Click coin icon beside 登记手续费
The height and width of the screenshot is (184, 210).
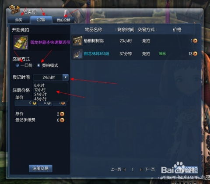click(62, 120)
